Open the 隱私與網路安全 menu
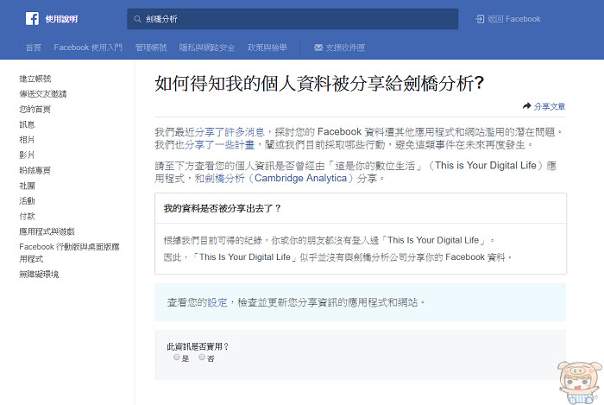Viewport: 604px width, 405px height. [x=207, y=47]
